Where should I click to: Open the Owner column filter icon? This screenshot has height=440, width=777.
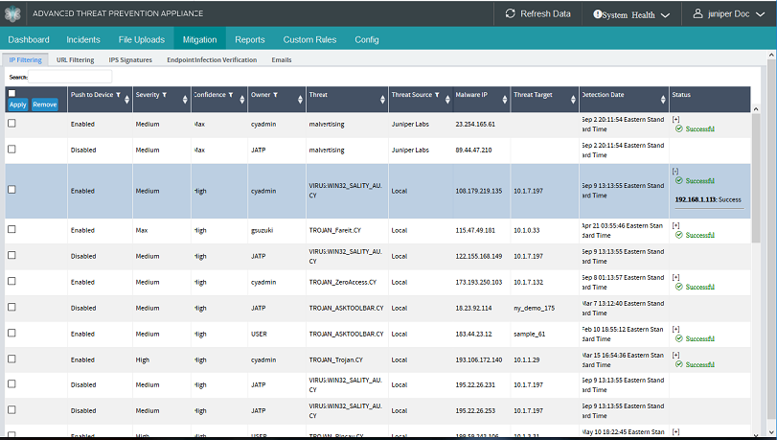[276, 95]
